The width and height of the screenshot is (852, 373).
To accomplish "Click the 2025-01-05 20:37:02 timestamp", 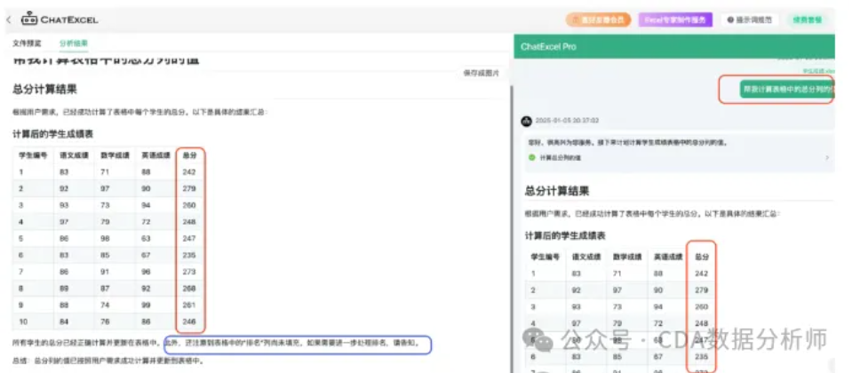I will click(x=567, y=121).
